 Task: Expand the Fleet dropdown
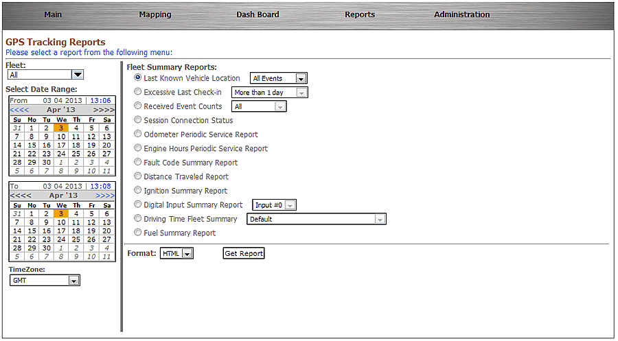[x=46, y=75]
